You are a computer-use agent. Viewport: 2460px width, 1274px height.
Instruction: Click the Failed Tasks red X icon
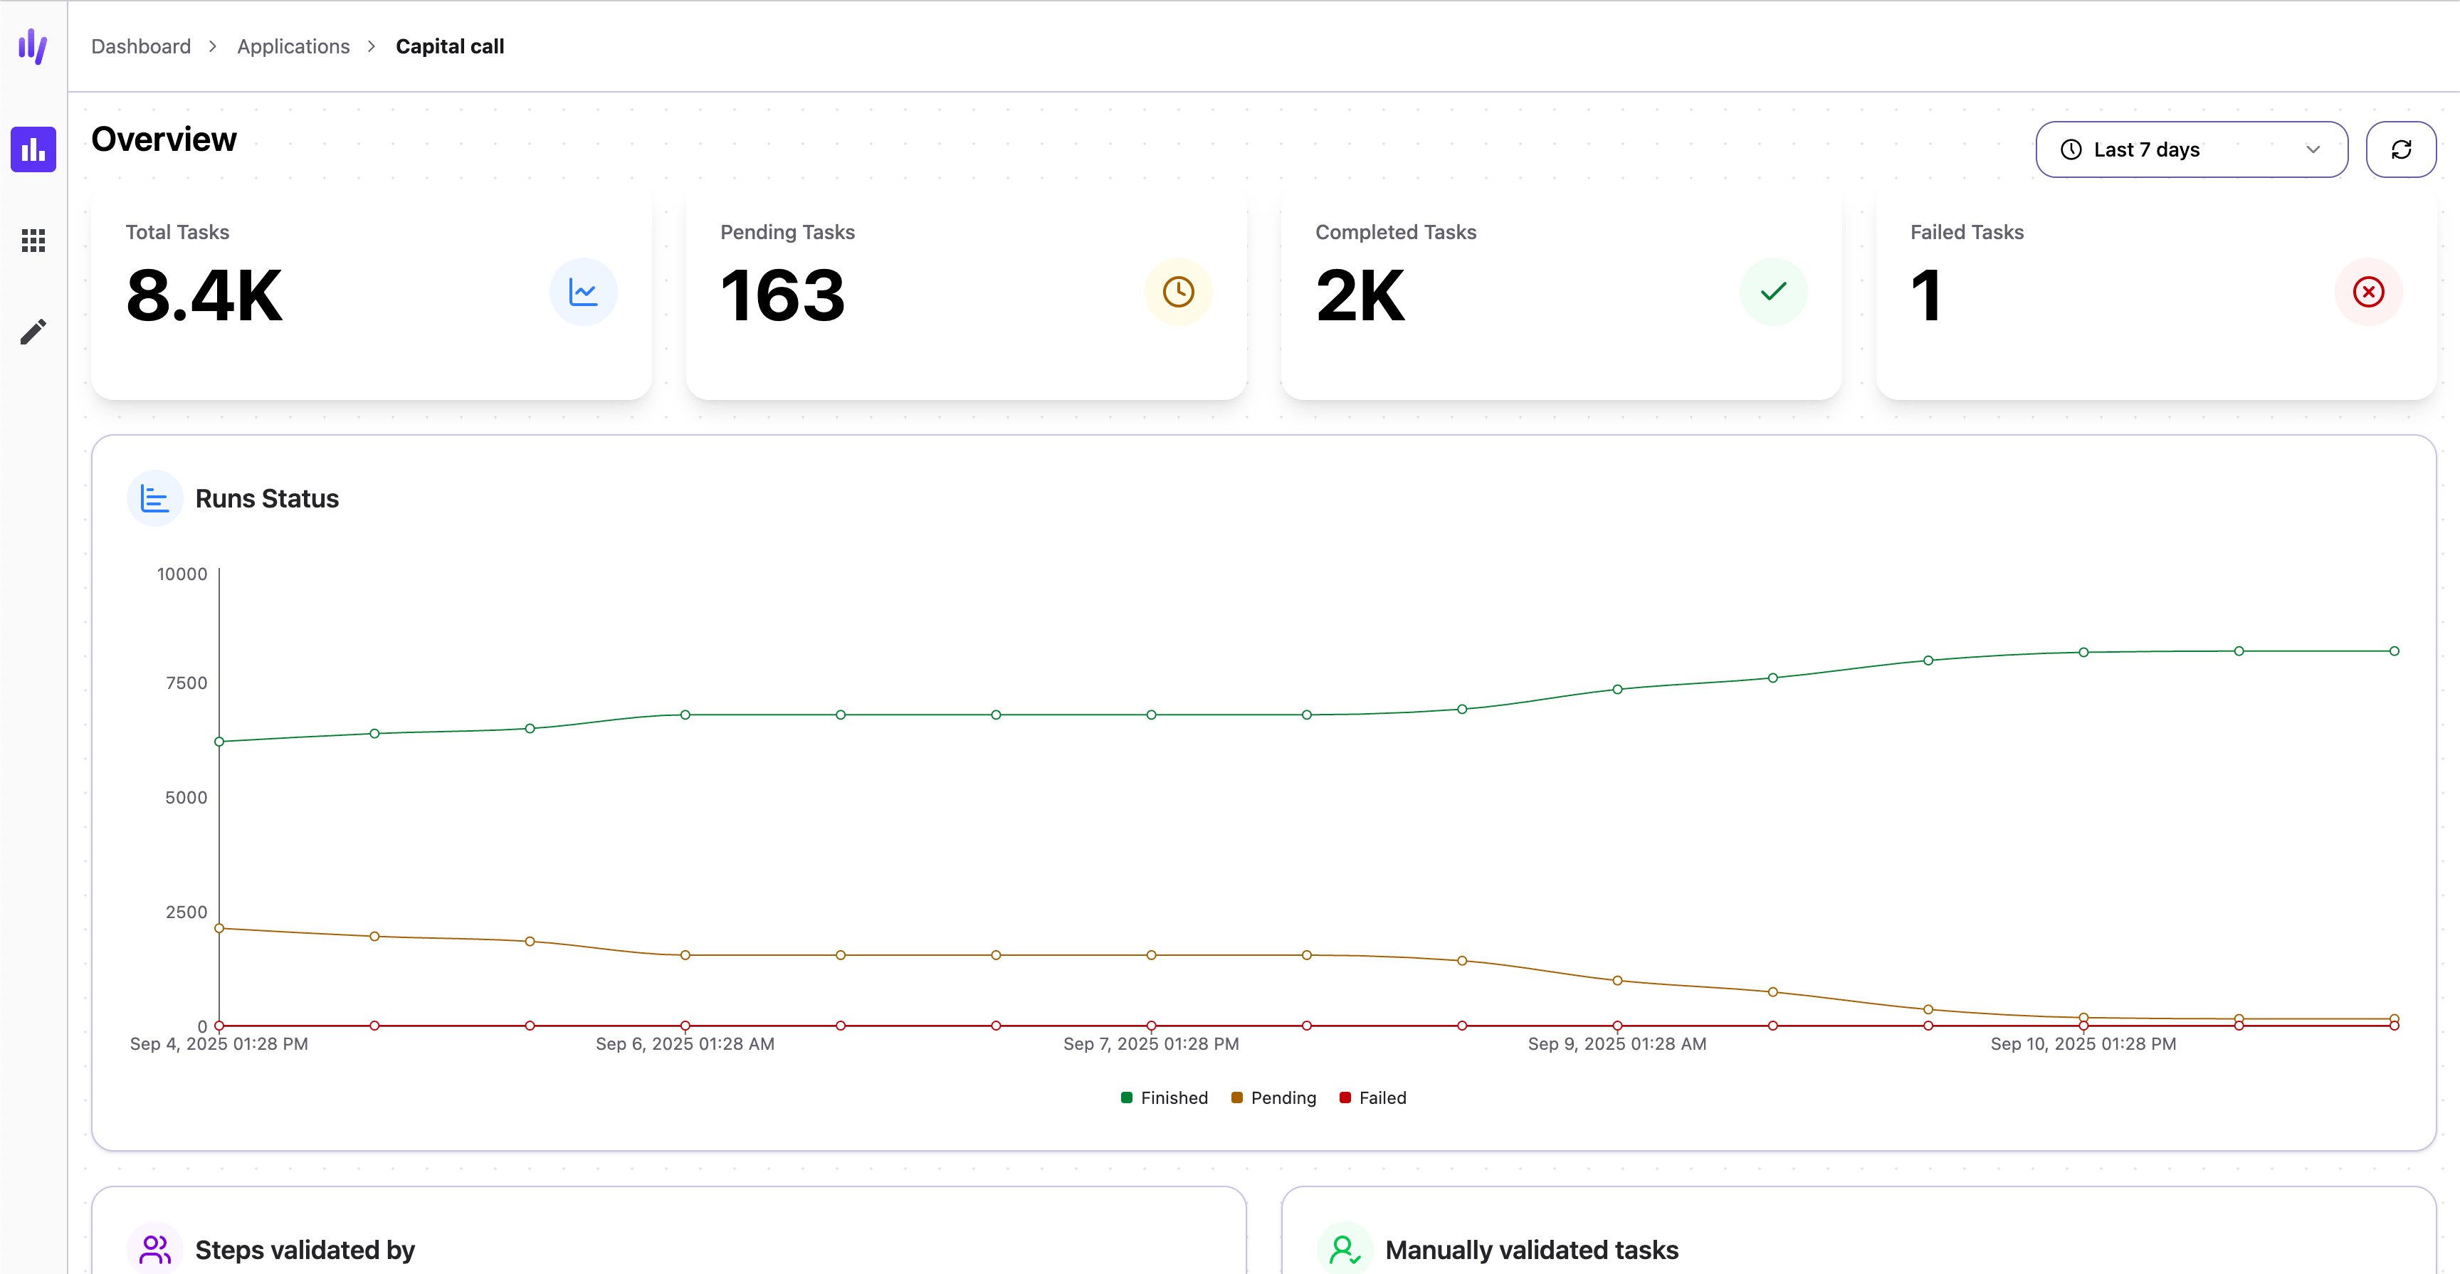pyautogui.click(x=2368, y=293)
